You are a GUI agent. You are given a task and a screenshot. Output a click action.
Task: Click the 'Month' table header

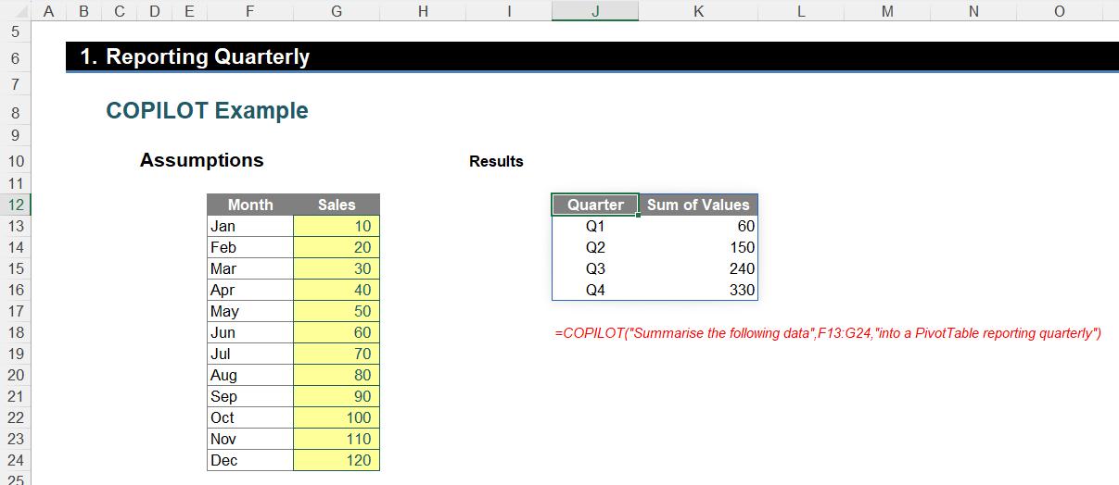250,205
